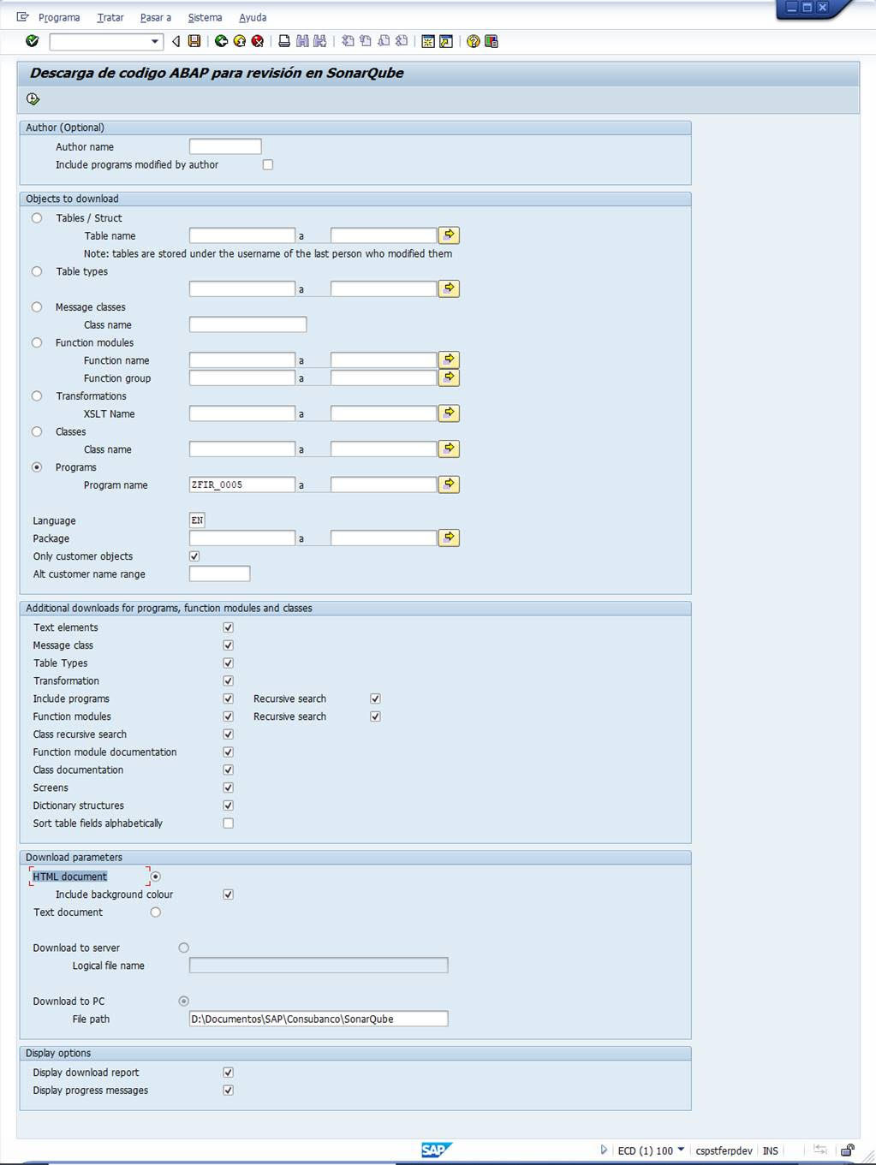
Task: Click the INS insert mode indicator
Action: tap(771, 1150)
